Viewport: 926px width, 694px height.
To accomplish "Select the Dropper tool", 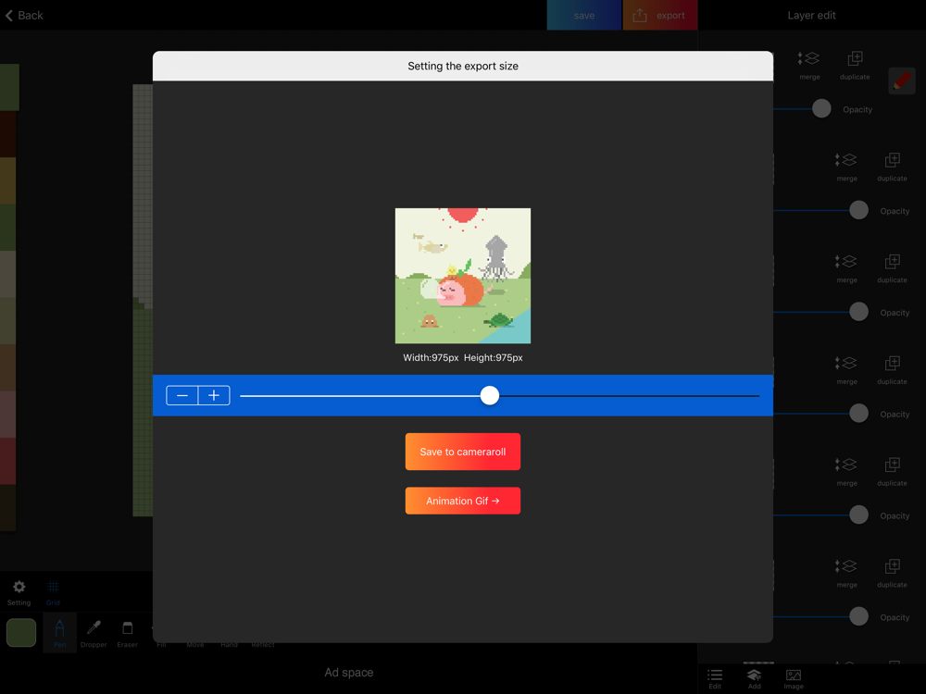I will tap(94, 632).
